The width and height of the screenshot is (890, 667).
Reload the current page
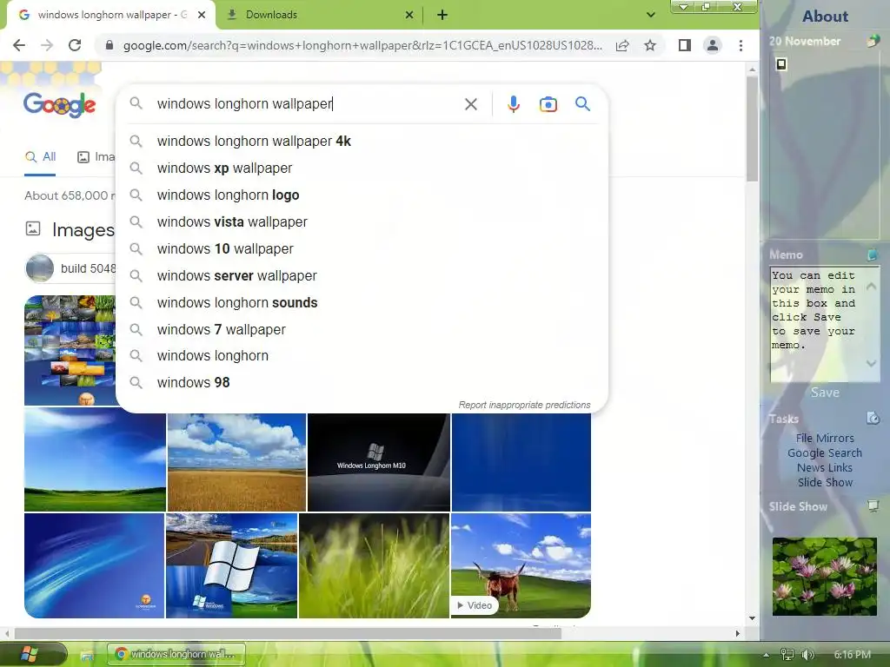[75, 45]
